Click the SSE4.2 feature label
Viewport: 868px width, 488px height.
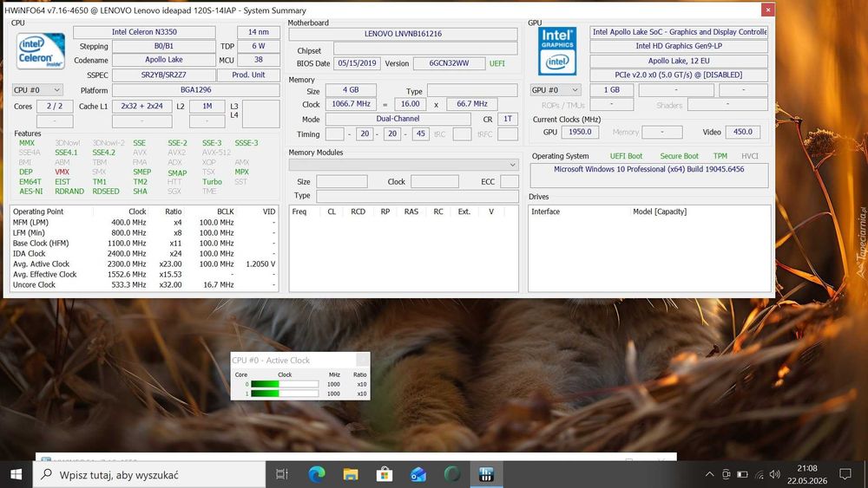point(103,152)
